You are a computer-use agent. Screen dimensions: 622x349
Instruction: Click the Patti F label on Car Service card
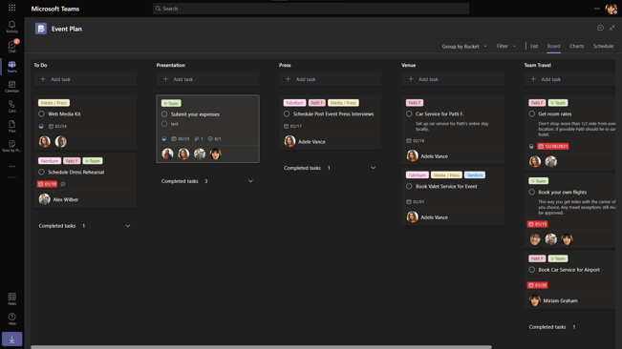pyautogui.click(x=415, y=103)
